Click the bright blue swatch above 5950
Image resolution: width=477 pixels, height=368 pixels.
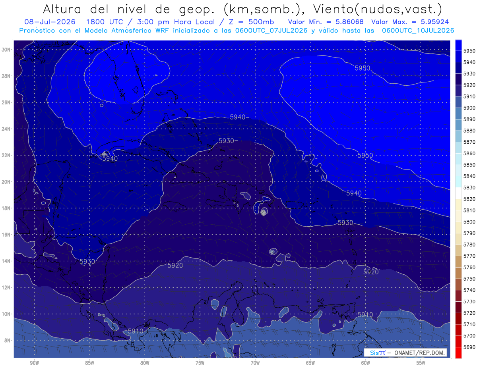tap(458, 45)
